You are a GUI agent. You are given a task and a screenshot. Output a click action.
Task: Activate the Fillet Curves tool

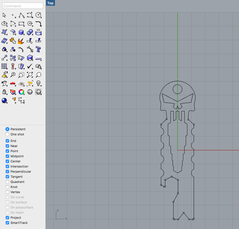[38, 24]
